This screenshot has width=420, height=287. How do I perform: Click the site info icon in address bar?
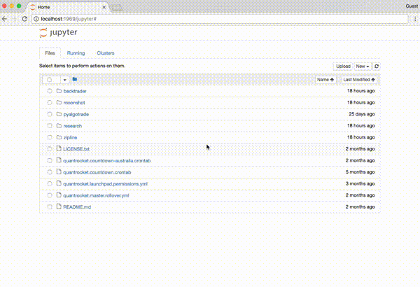click(x=36, y=19)
